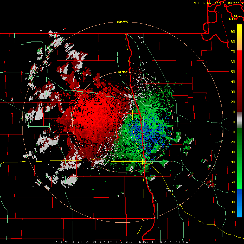Click the blue segment of the color bar
Screen dimensions: 244x244
239,203
